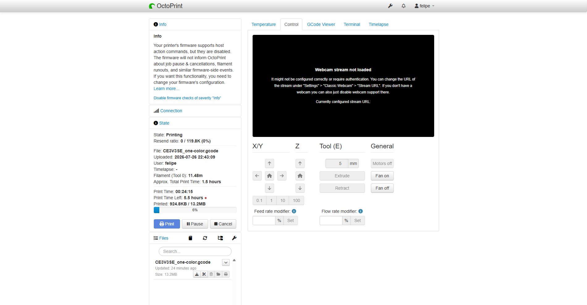Focus the flow rate percent field

click(x=331, y=221)
